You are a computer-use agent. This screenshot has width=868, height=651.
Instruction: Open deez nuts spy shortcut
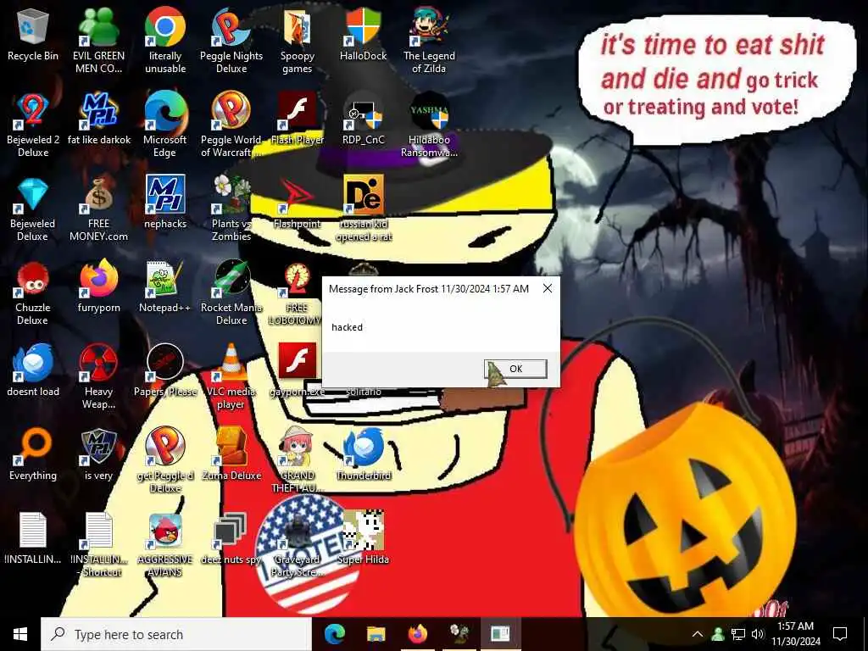231,538
